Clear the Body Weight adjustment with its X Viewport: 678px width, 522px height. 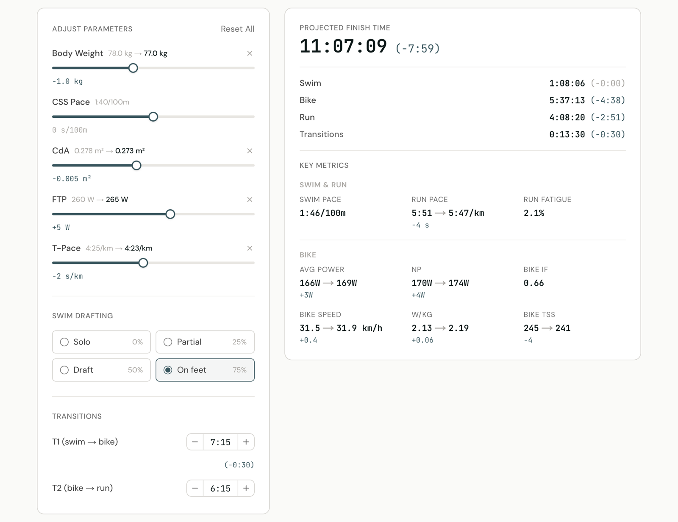click(x=250, y=53)
